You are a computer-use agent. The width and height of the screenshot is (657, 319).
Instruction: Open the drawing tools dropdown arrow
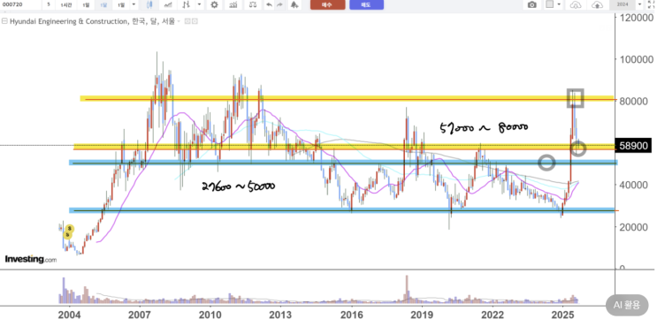pos(200,4)
